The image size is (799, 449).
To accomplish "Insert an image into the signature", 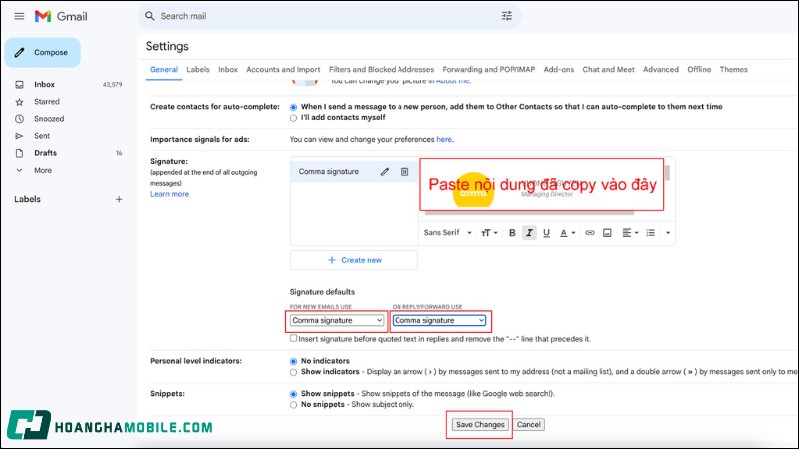I will [608, 233].
